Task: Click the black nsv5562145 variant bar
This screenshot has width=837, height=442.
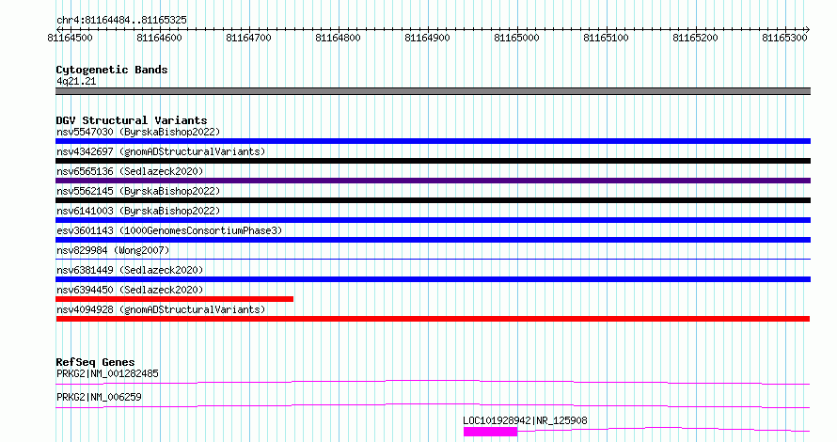Action: click(x=433, y=200)
